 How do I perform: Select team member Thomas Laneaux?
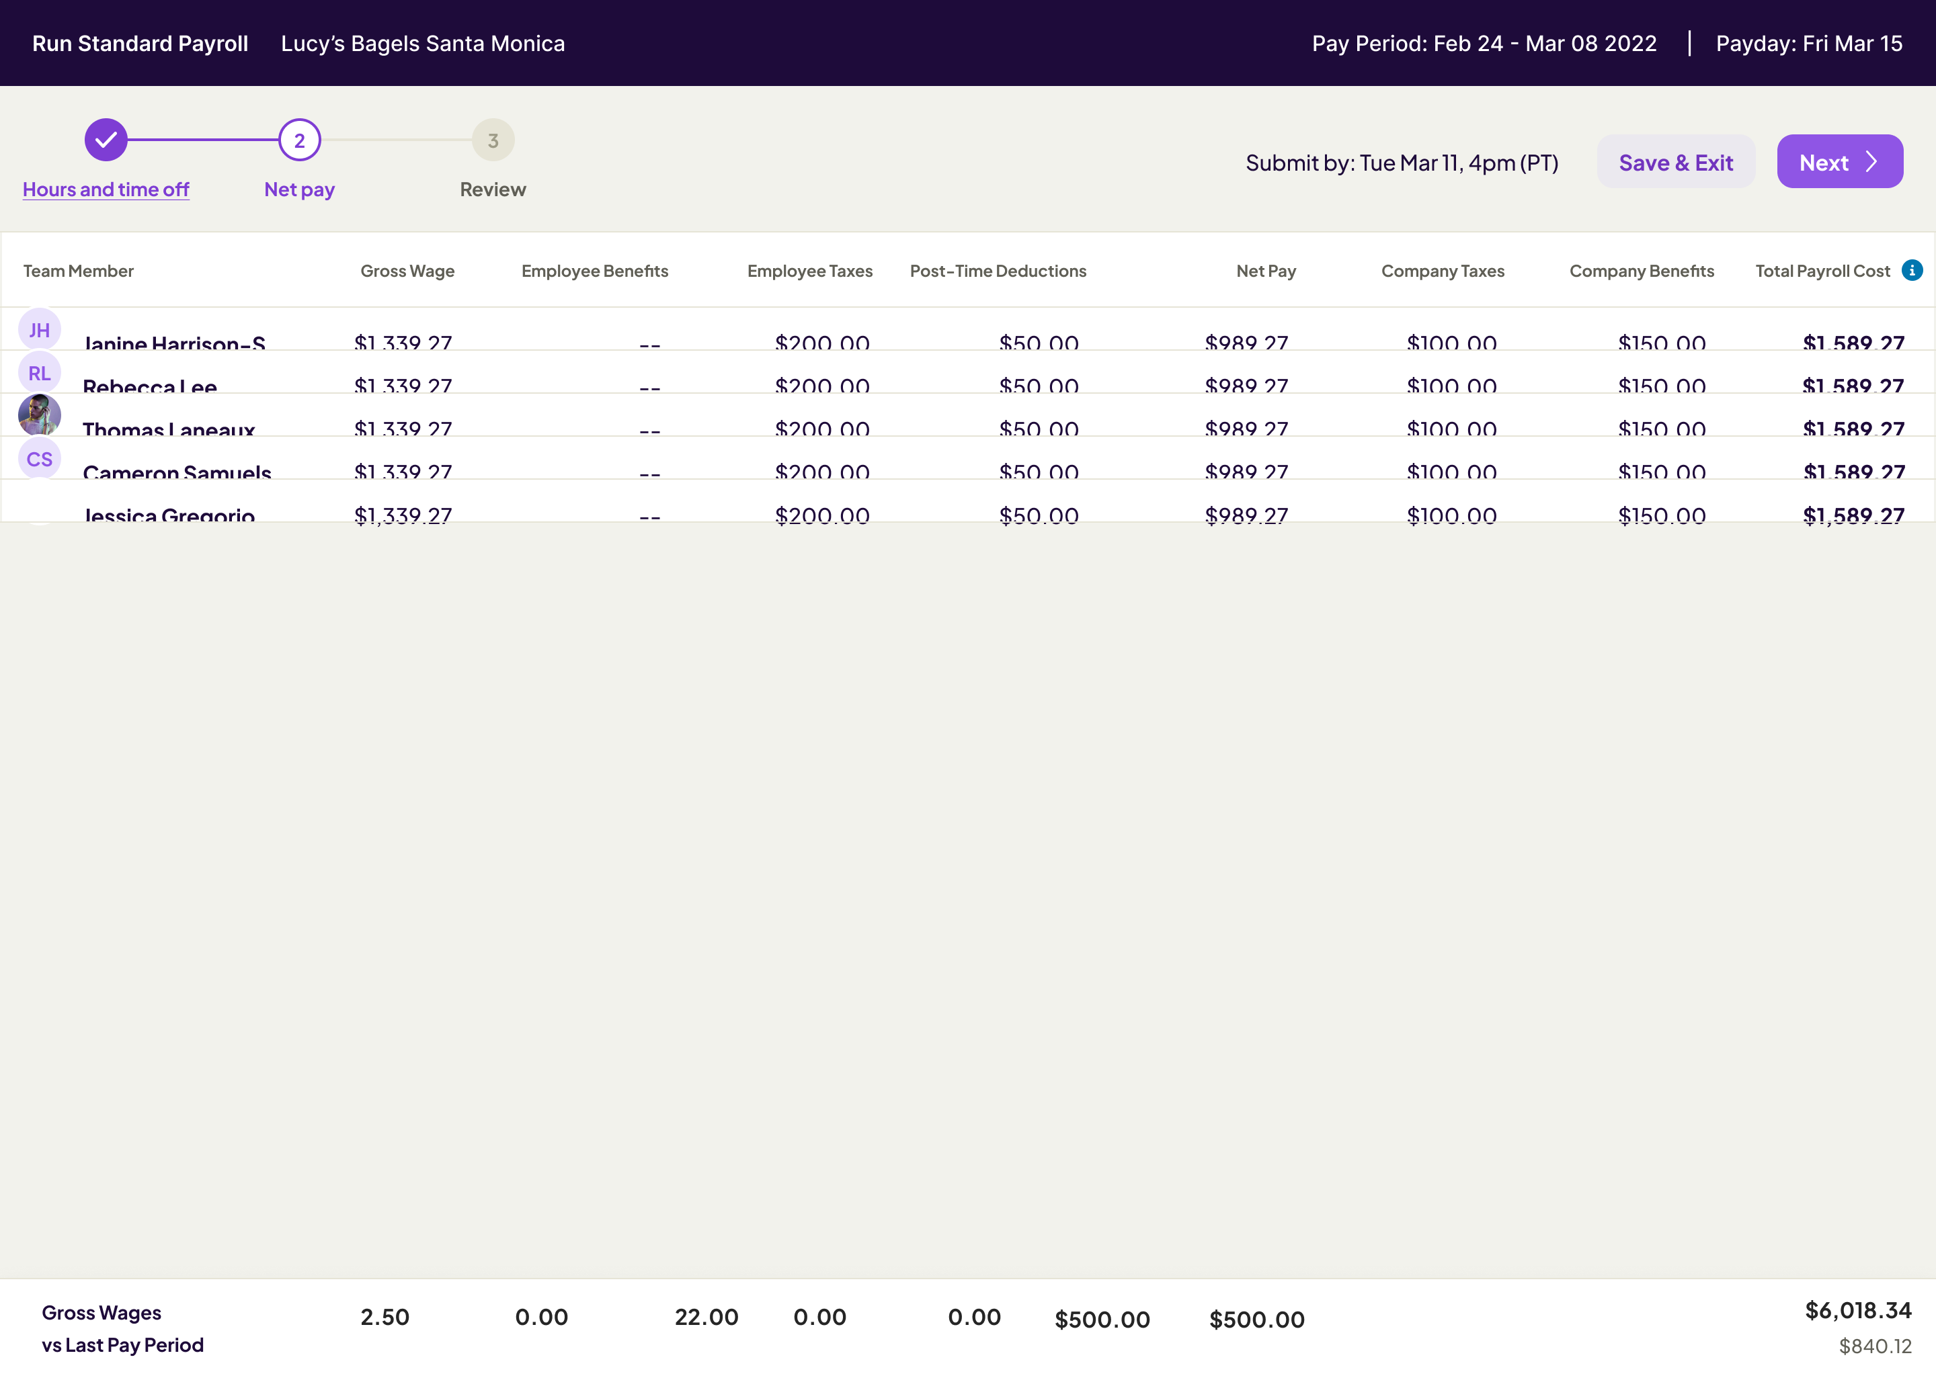169,429
